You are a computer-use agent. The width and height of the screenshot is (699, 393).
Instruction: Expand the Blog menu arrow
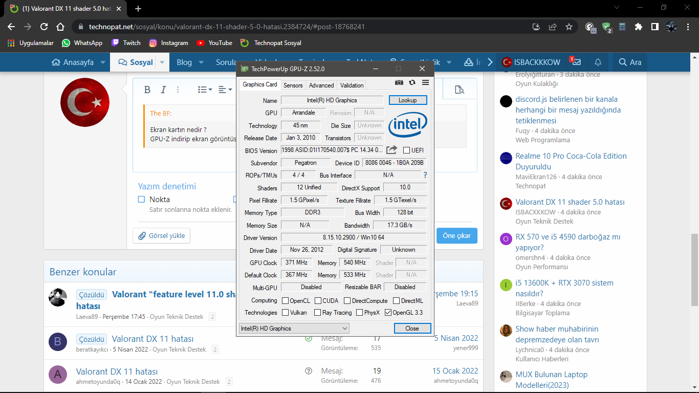click(x=201, y=62)
